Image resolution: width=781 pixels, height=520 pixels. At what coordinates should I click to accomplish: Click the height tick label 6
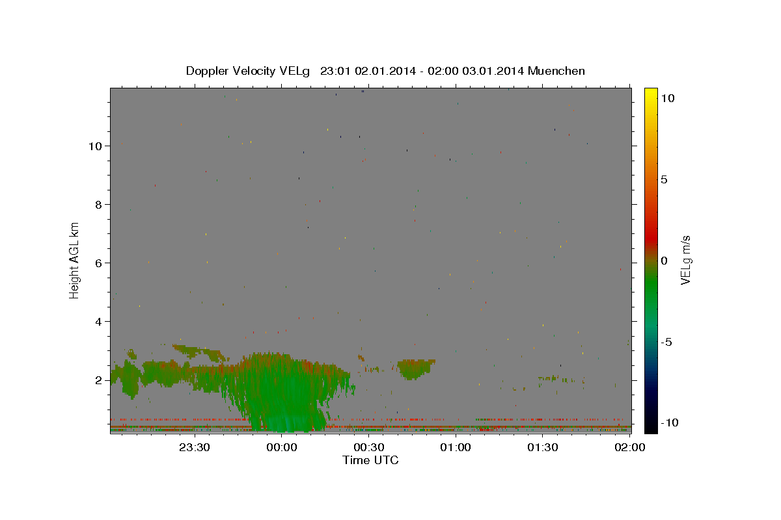click(x=98, y=263)
